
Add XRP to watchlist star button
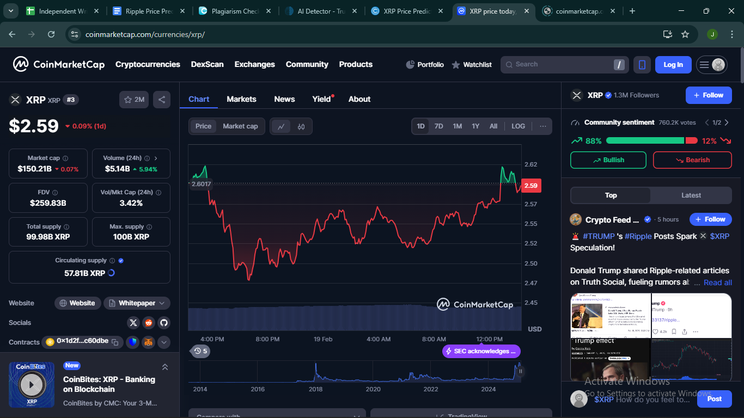pos(134,100)
